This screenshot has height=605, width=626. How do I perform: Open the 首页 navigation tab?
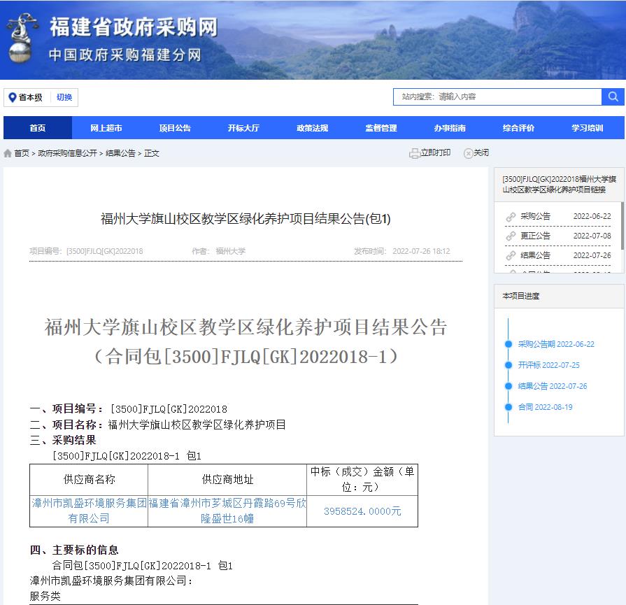pos(38,128)
